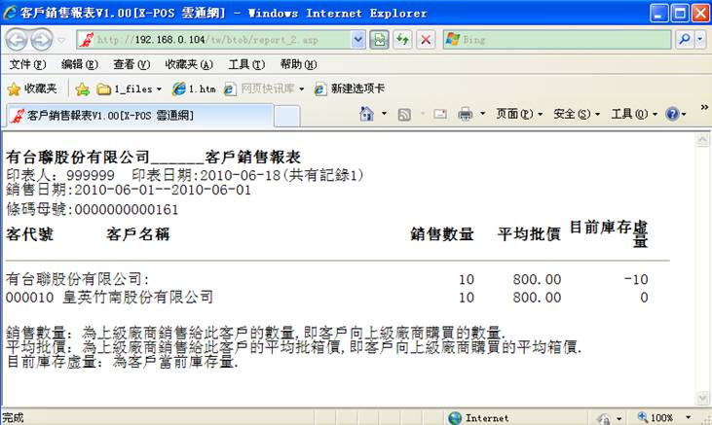Screen dimensions: 712x425
Task: Open the 1.htm favorites bar link
Action: [x=193, y=89]
